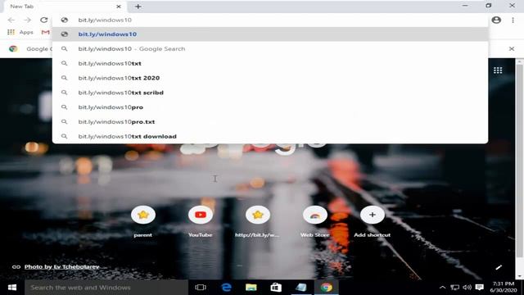Open the volume tray icon
The width and height of the screenshot is (524, 295).
[x=468, y=288]
